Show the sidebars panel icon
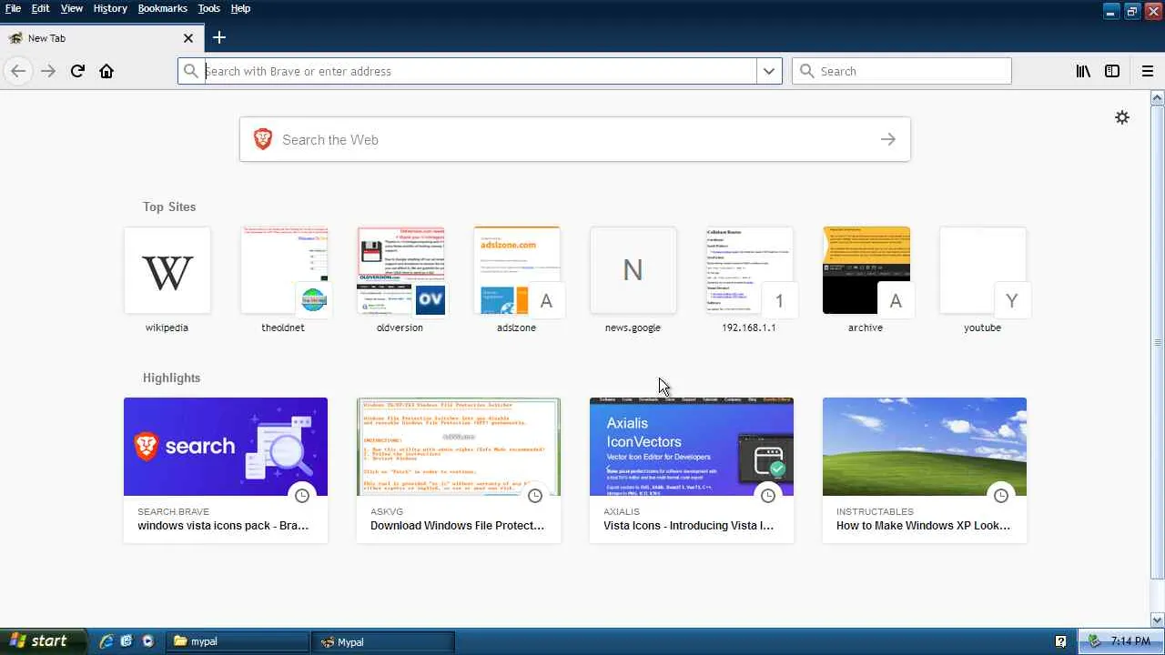 pyautogui.click(x=1112, y=71)
